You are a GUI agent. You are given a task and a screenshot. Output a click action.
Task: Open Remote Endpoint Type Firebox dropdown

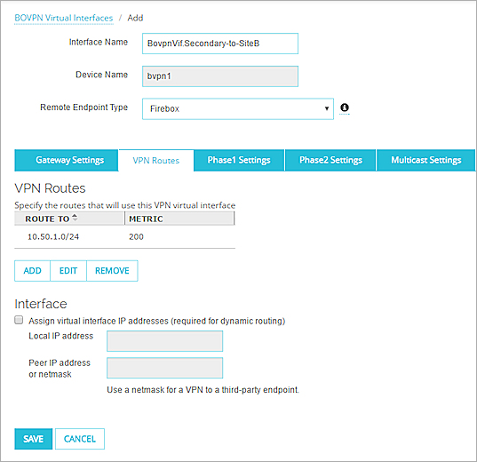238,108
